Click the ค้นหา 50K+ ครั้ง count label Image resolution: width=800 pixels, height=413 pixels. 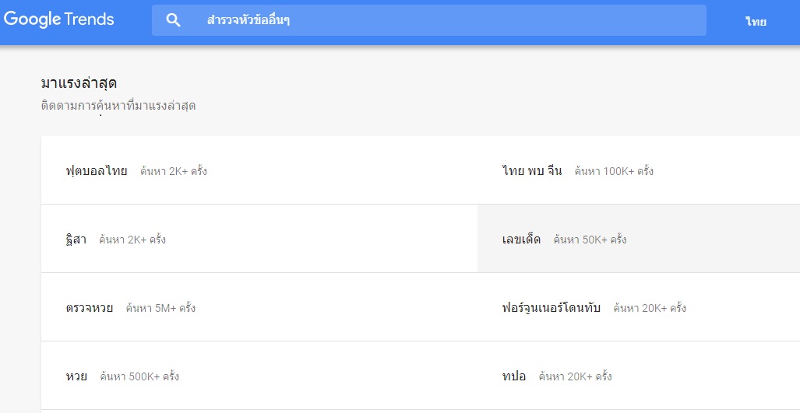(x=590, y=240)
